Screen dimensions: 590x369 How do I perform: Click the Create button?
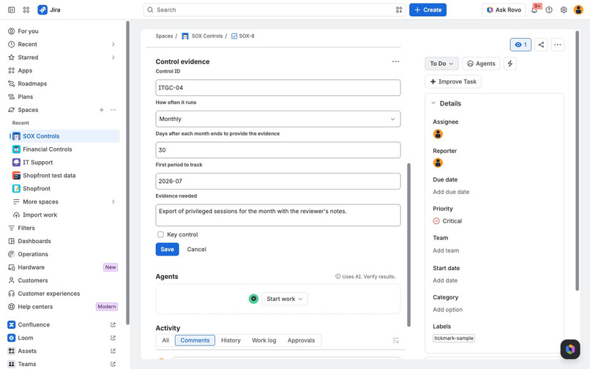427,10
